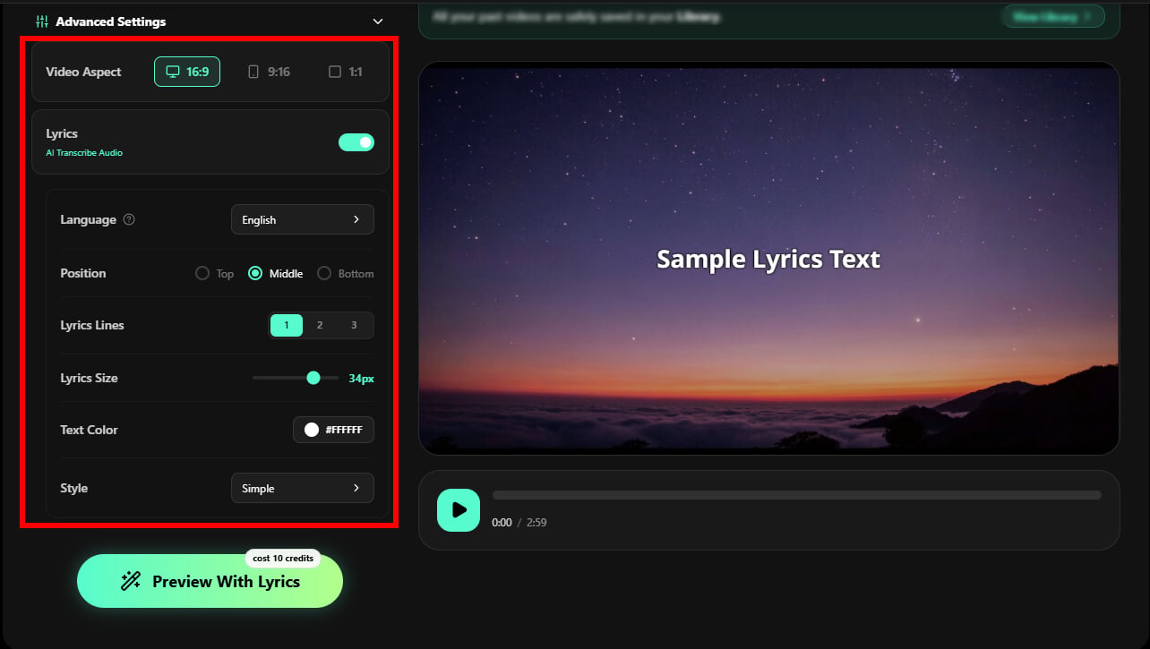This screenshot has width=1150, height=649.
Task: Click Preview With Lyrics button
Action: [210, 581]
